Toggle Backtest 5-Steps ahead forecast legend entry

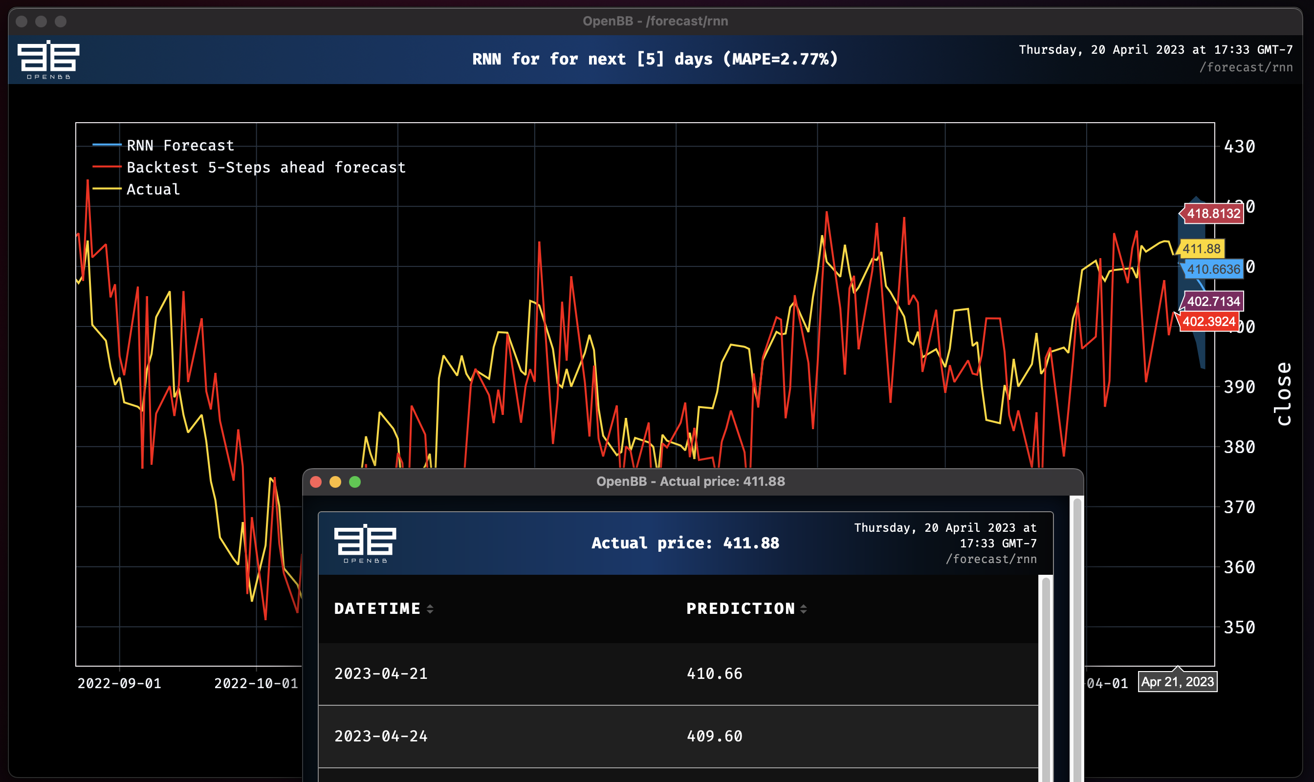click(x=249, y=167)
